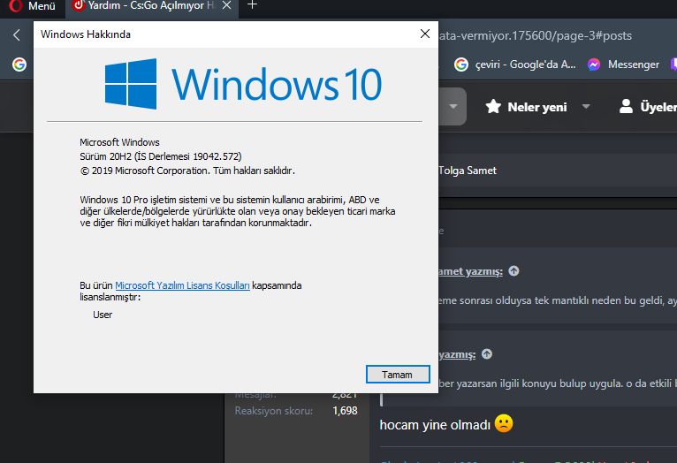Go back with browser back arrow
The image size is (677, 463).
(17, 35)
